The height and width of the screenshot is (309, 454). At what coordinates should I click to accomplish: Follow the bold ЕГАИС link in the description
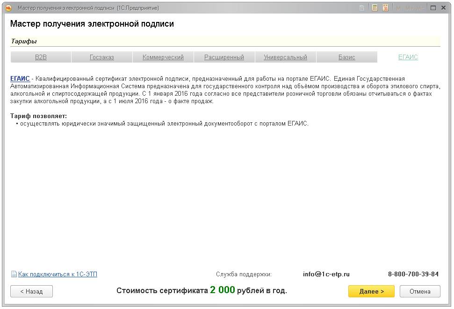tap(20, 78)
